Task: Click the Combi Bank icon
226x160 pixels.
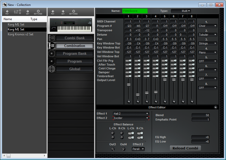Action: click(52, 38)
